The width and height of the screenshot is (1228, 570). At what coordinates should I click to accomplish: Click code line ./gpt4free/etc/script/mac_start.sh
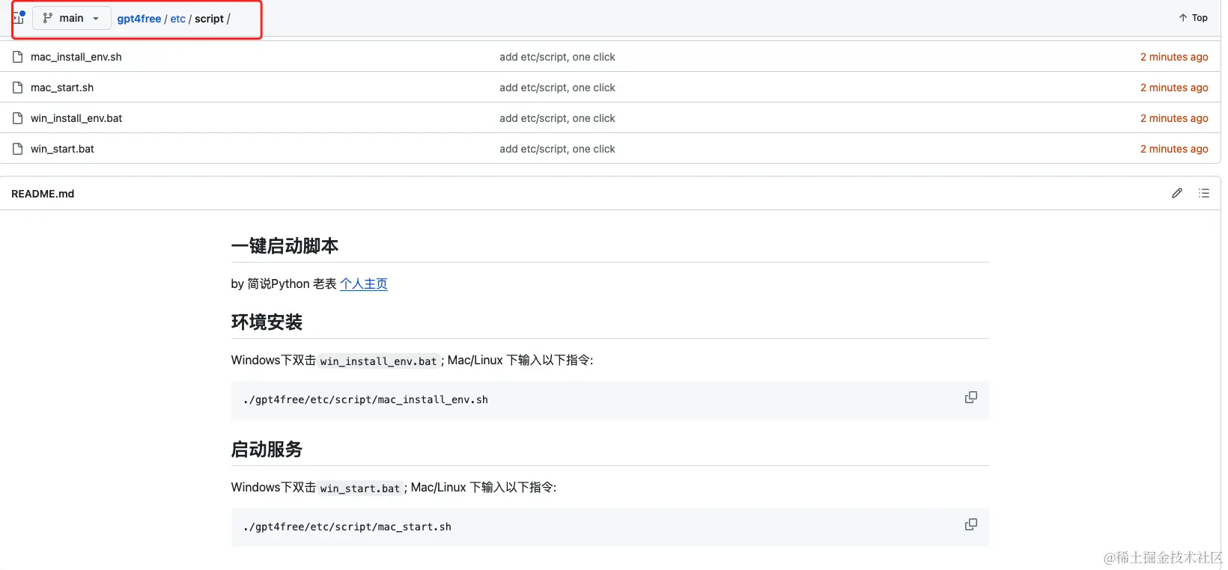pyautogui.click(x=347, y=527)
